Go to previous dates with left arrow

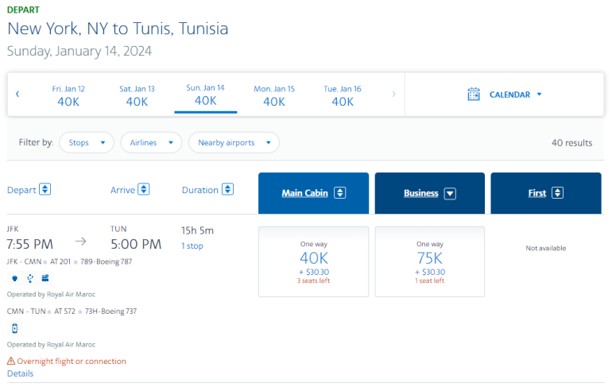coord(17,95)
